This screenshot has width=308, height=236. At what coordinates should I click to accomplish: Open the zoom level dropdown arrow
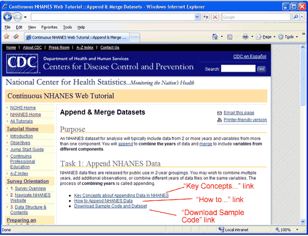[x=297, y=230]
